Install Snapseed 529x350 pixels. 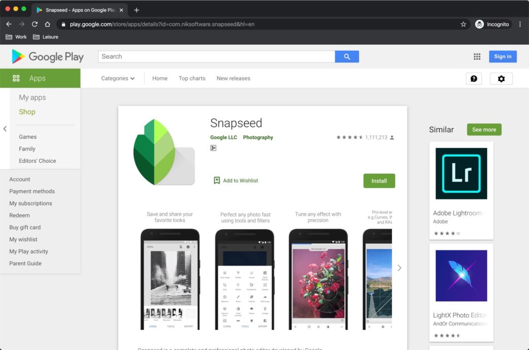pyautogui.click(x=379, y=181)
